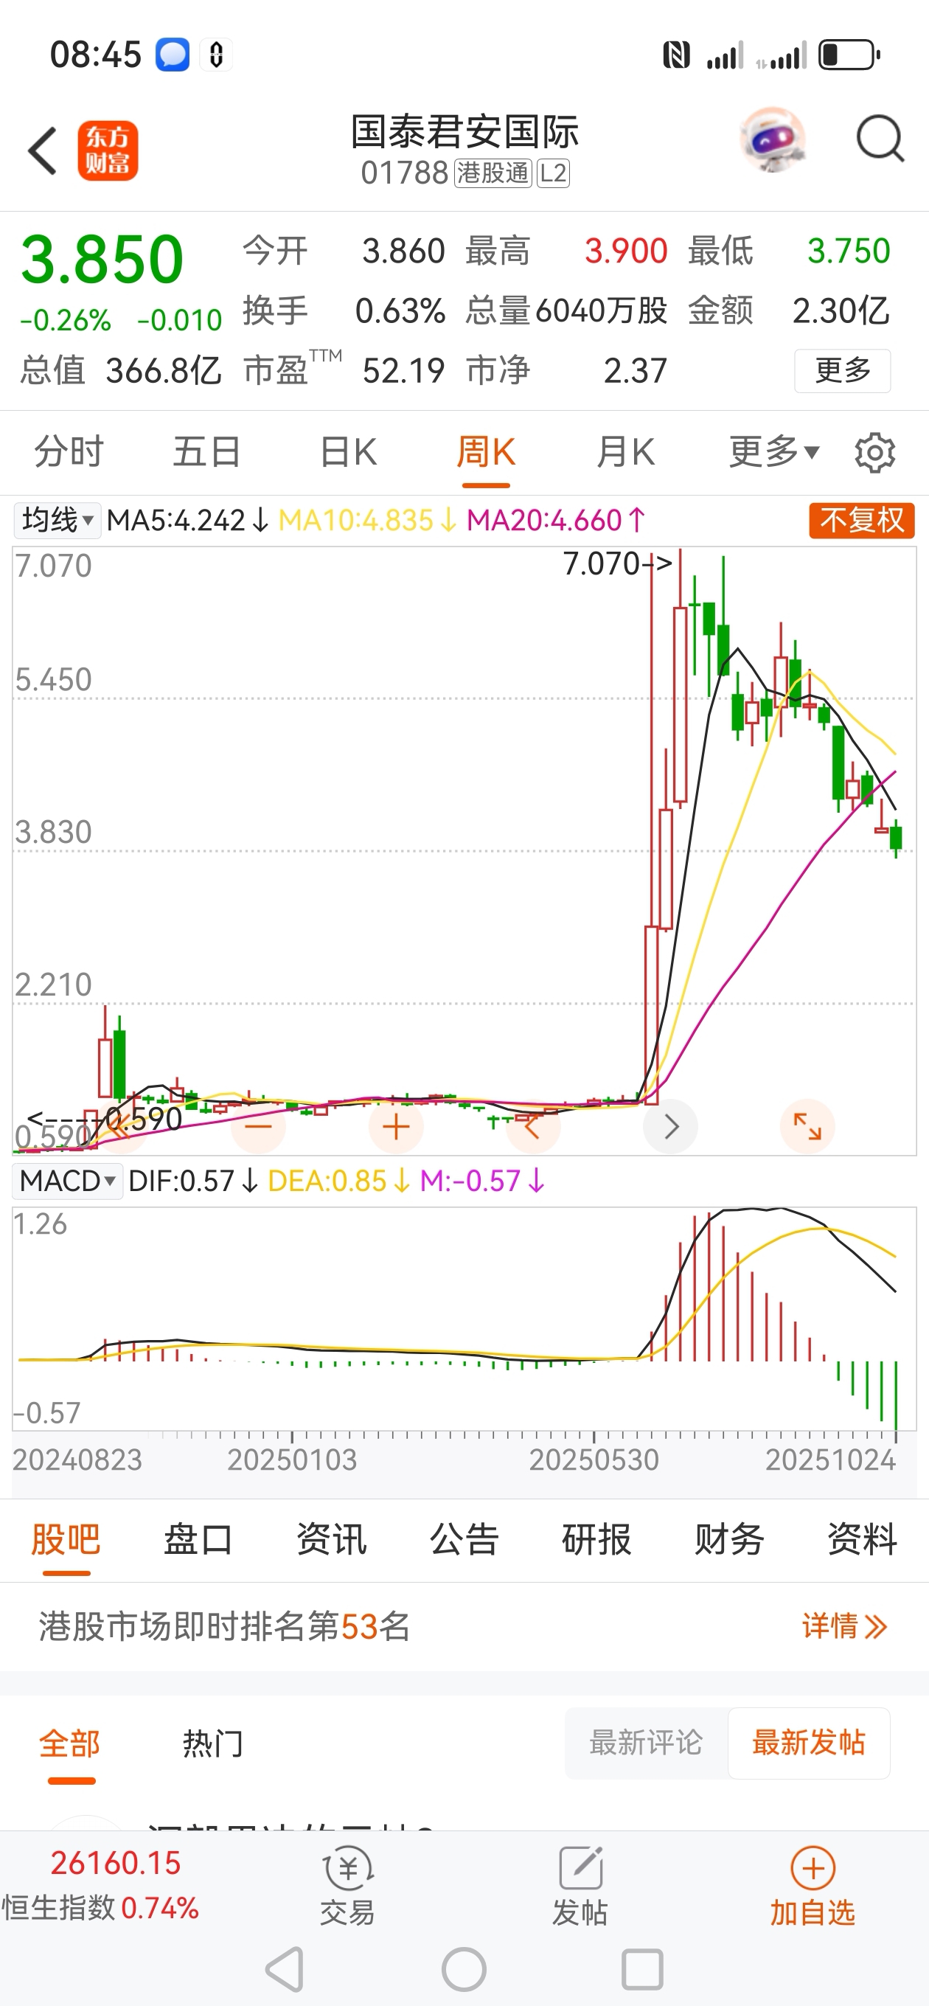
Task: Tap the L2 level tag
Action: point(553,173)
